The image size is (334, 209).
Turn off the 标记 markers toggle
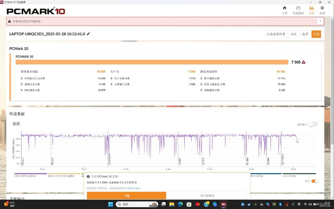pos(314,181)
